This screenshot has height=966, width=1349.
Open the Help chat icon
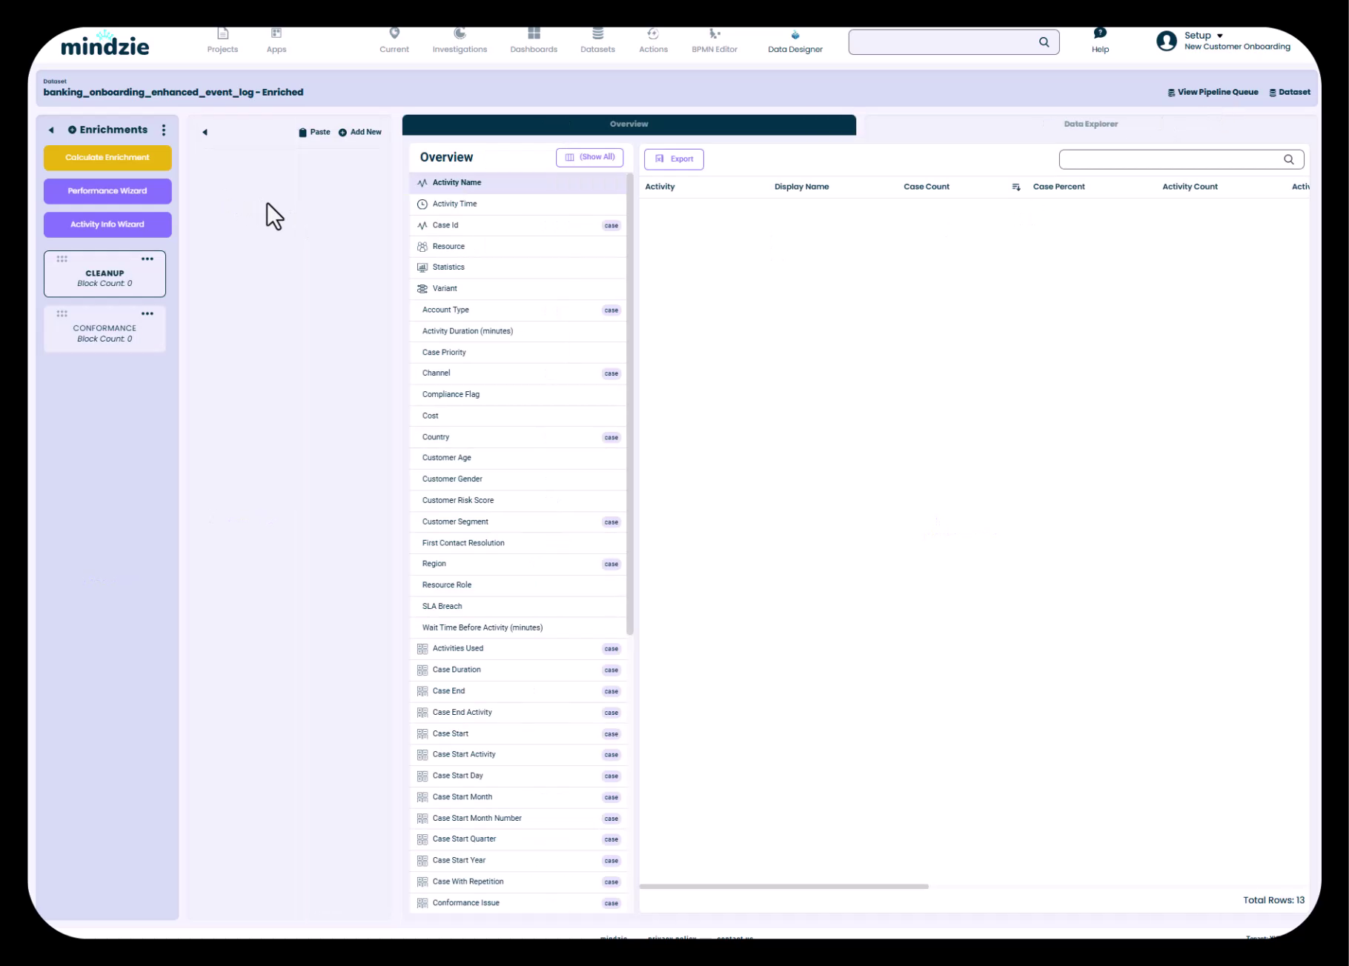tap(1100, 34)
